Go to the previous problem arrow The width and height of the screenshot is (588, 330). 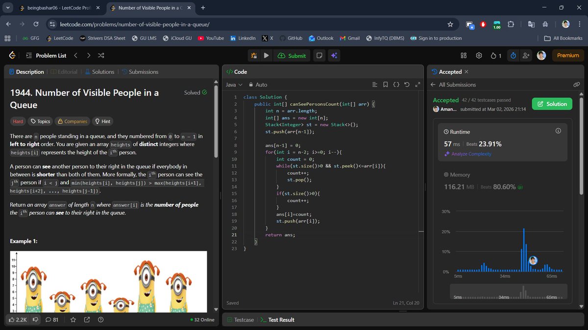[75, 55]
